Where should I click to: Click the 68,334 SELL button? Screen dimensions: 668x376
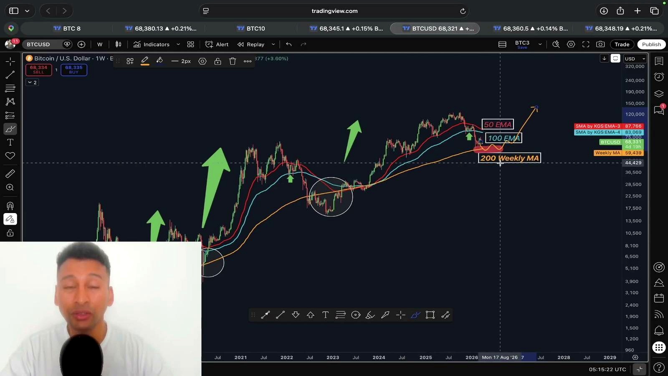tap(38, 70)
